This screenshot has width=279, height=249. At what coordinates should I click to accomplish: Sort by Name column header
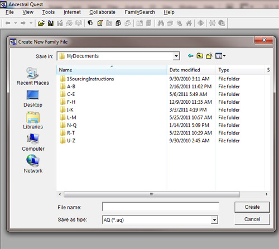(x=112, y=70)
